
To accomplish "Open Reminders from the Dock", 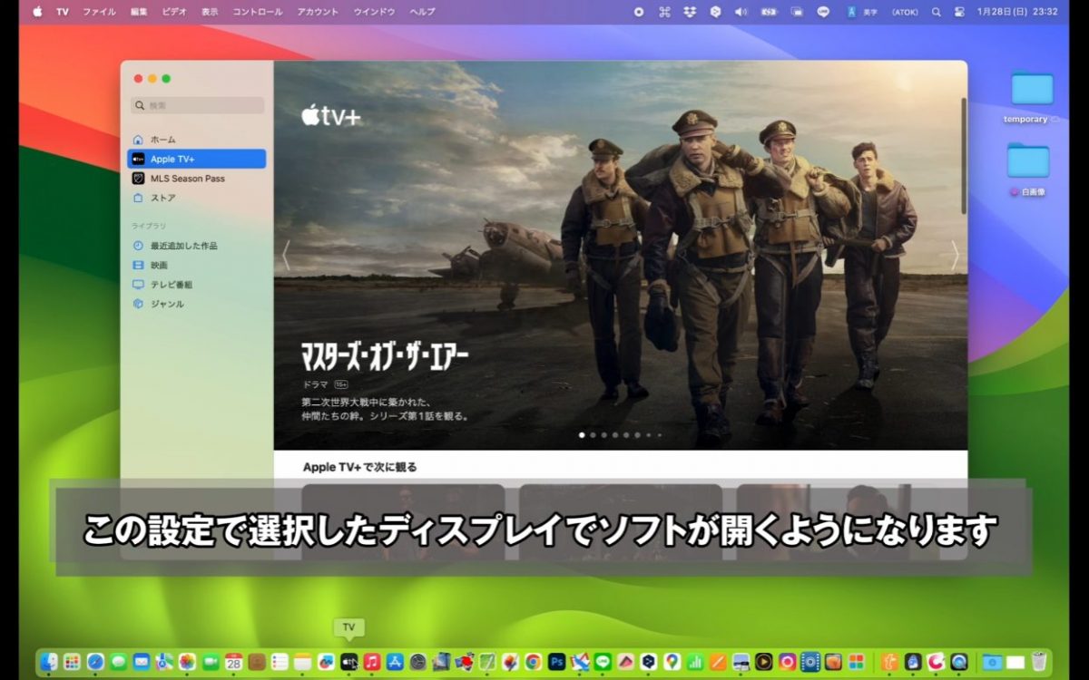I will (x=280, y=662).
